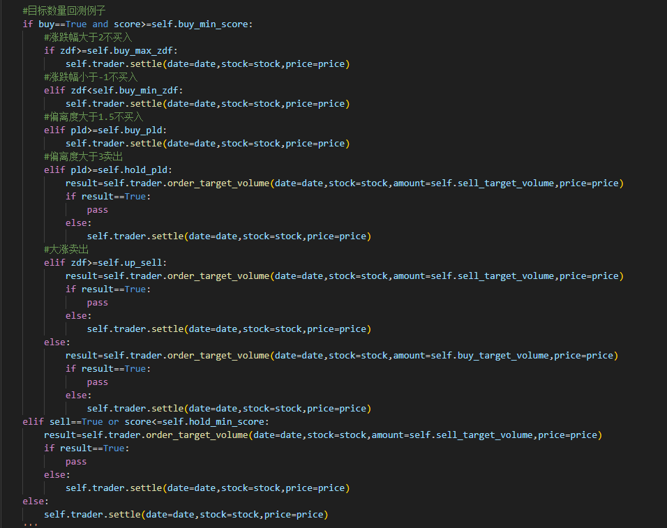Click the comment '#偏离度大于3卖出'
This screenshot has height=528, width=667.
coord(84,156)
